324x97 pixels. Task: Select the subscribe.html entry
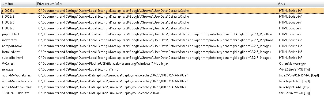point(13,58)
